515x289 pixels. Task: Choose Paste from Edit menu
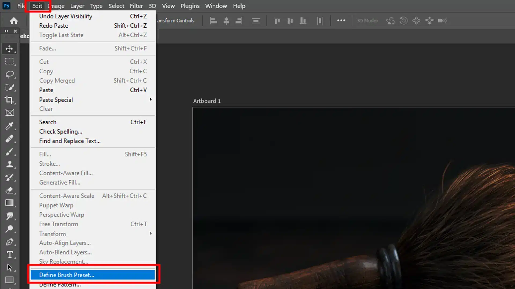93,90
